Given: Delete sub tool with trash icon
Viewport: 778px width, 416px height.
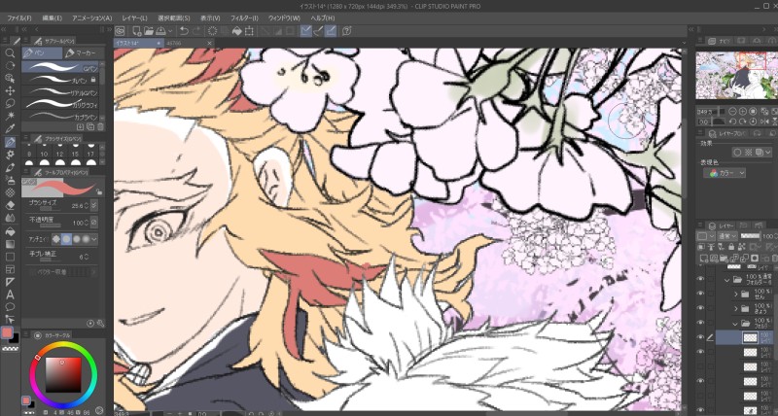Looking at the screenshot, I should [x=101, y=127].
